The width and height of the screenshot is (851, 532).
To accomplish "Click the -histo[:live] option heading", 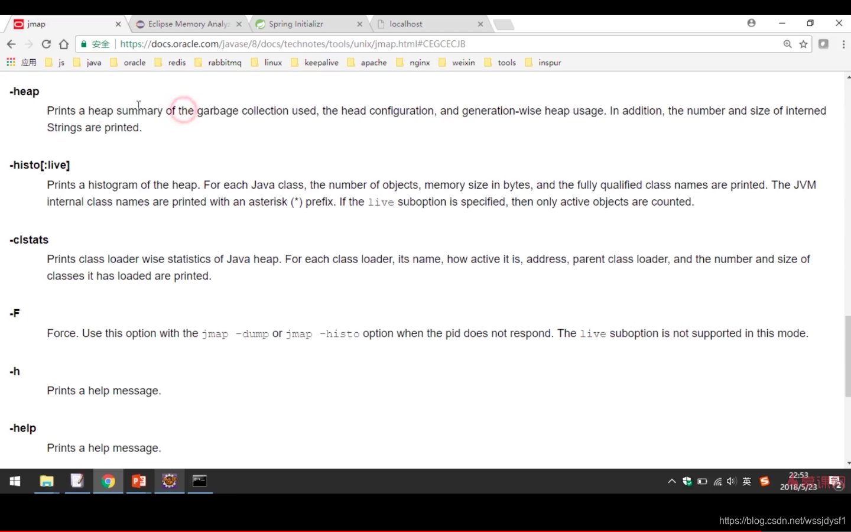I will coord(40,165).
